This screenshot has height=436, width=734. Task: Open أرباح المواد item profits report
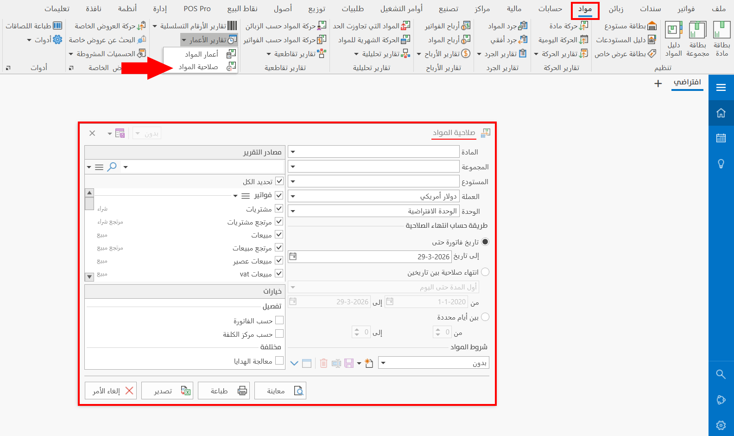449,40
